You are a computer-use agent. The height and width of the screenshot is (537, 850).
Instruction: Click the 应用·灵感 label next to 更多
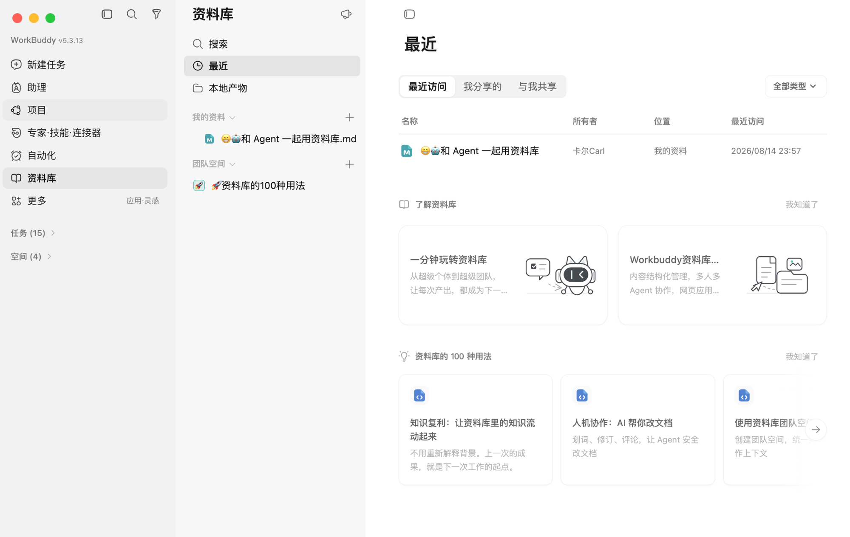pos(143,201)
